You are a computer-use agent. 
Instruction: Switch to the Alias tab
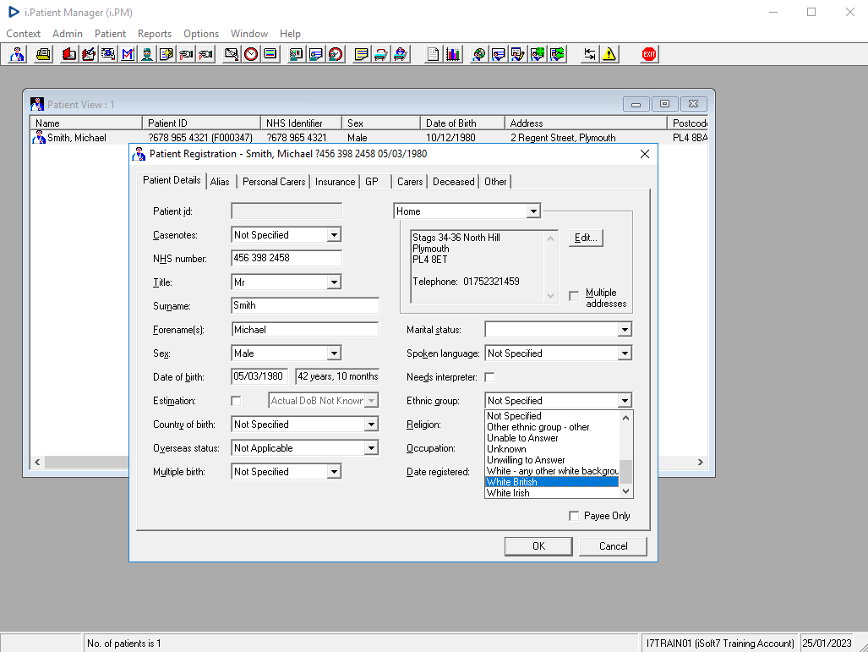click(220, 182)
